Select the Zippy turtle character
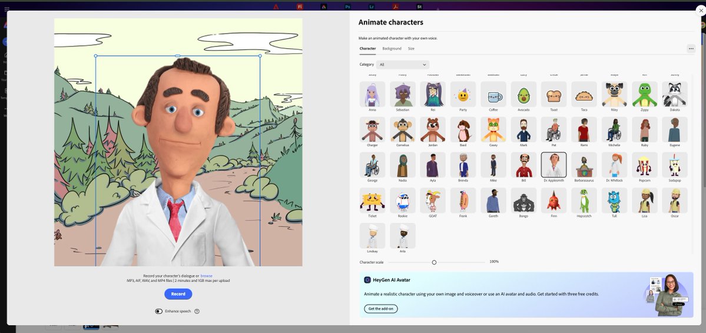706x333 pixels. point(644,94)
